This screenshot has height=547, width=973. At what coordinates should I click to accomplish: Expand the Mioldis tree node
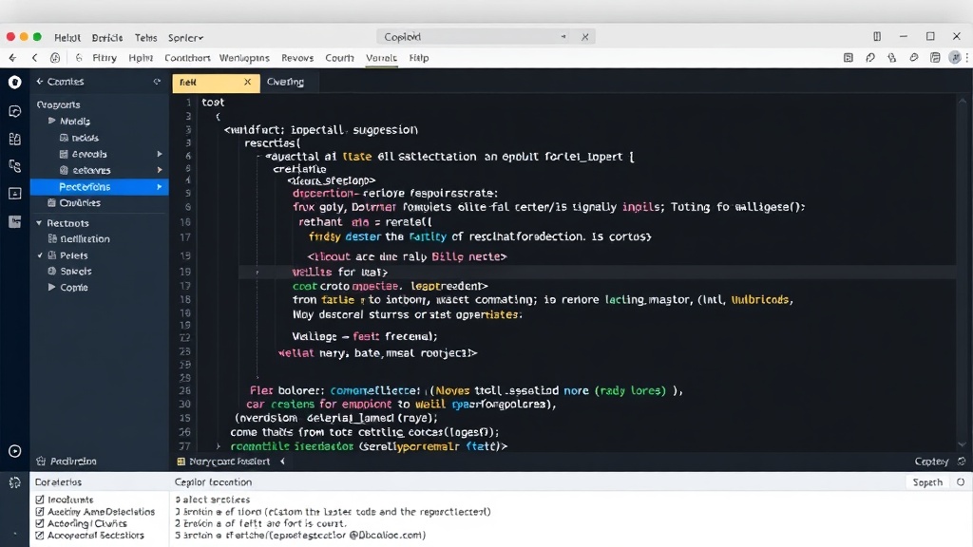[52, 121]
